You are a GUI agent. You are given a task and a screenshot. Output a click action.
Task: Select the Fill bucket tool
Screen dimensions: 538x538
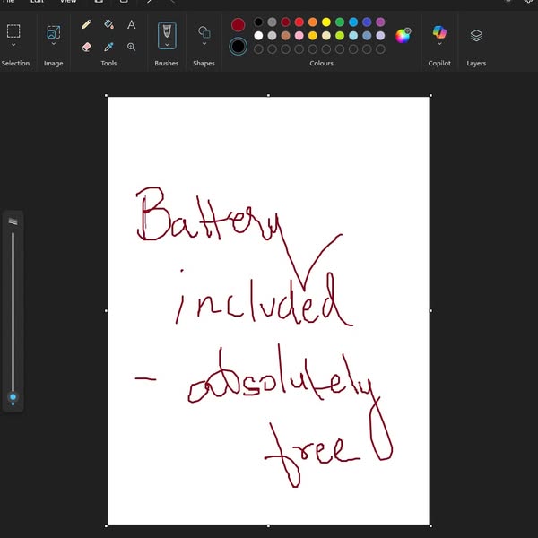coord(108,25)
